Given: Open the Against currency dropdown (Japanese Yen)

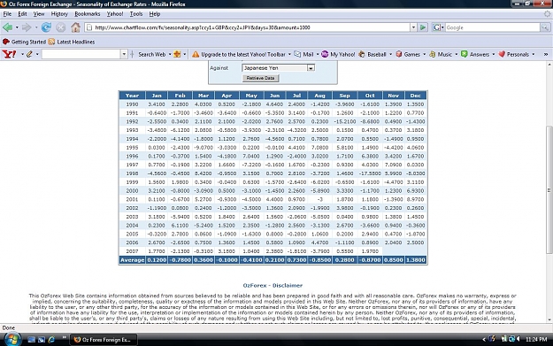Looking at the screenshot, I should coord(278,68).
